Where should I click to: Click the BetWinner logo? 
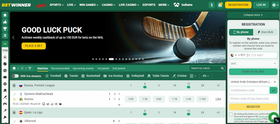16,5
